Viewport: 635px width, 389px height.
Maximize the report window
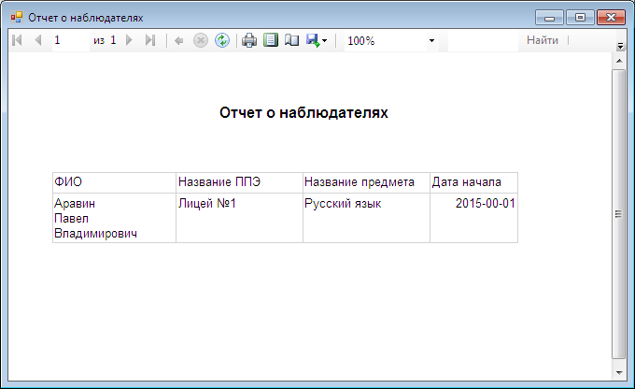580,18
